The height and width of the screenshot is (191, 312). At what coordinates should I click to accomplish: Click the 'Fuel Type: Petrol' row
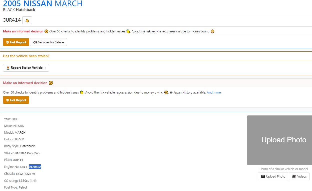(16, 187)
